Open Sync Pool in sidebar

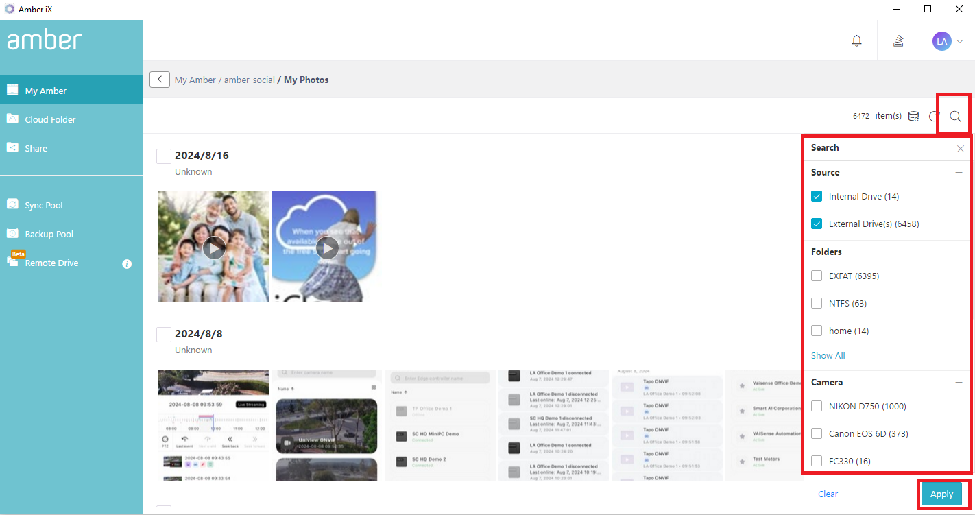pos(71,205)
